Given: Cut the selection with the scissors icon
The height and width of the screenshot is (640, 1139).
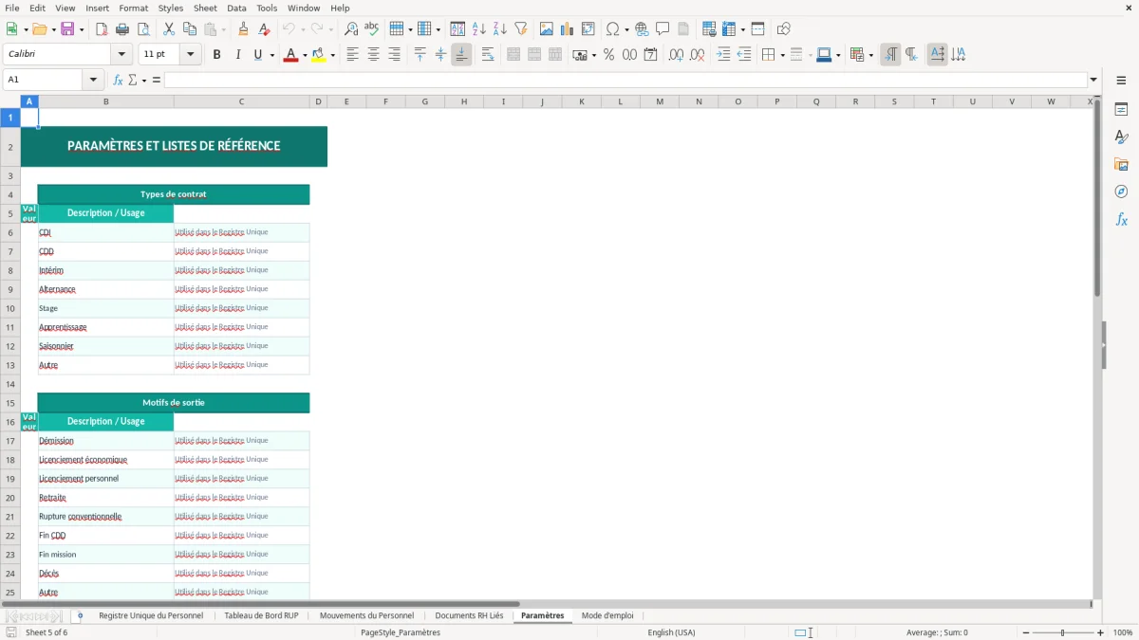Looking at the screenshot, I should pos(169,29).
